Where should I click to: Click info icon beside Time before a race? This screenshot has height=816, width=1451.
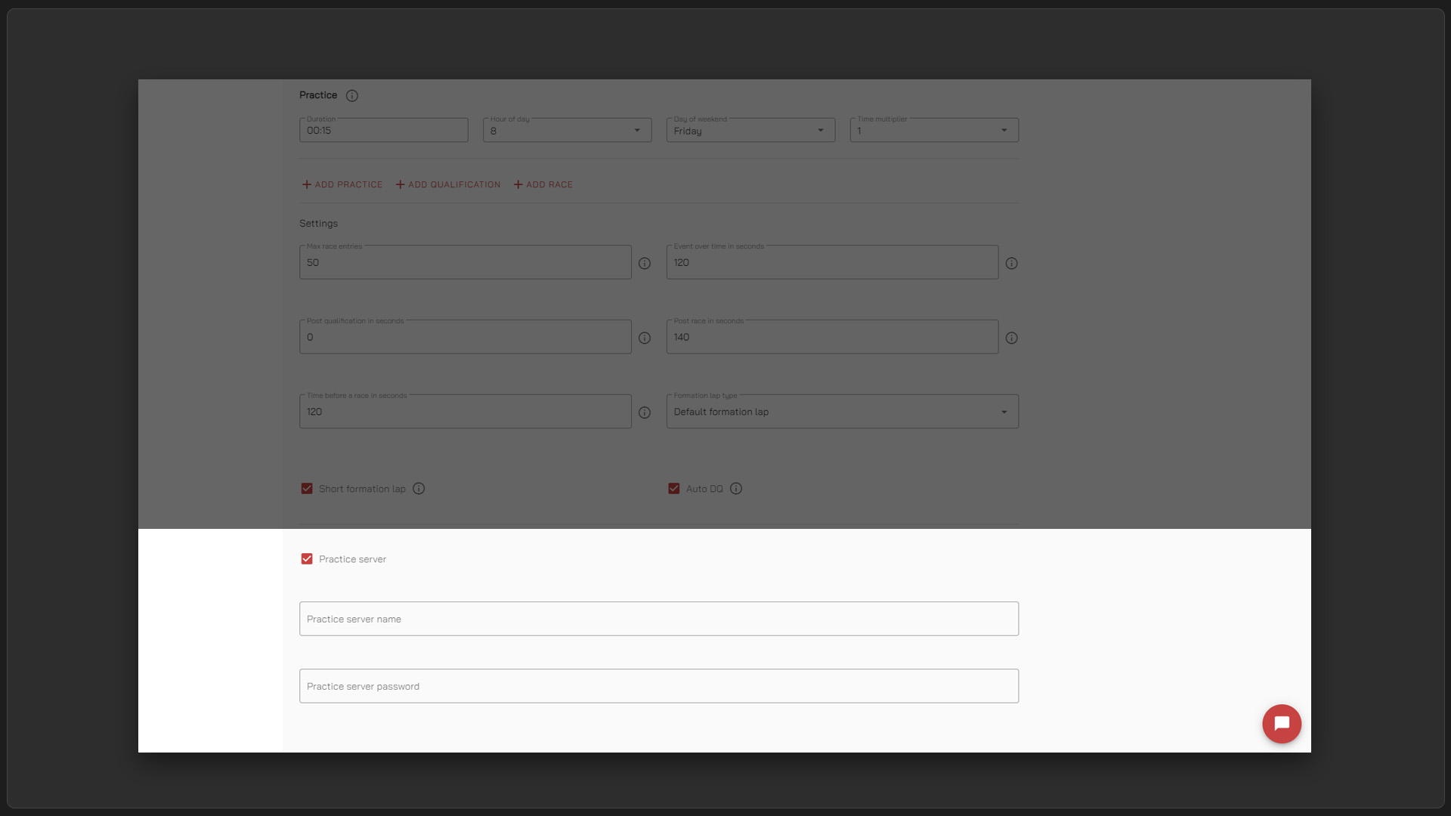[x=645, y=413]
